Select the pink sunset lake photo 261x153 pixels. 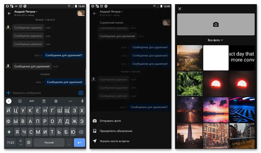click(216, 110)
